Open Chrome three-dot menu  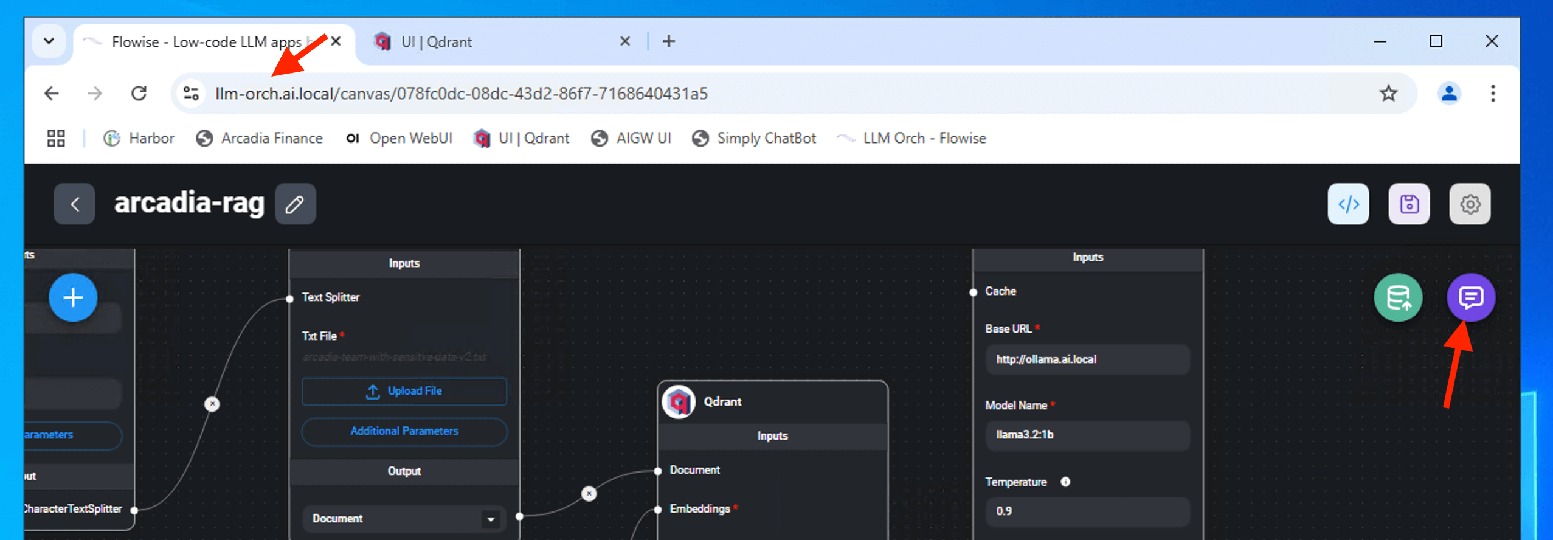pyautogui.click(x=1492, y=93)
